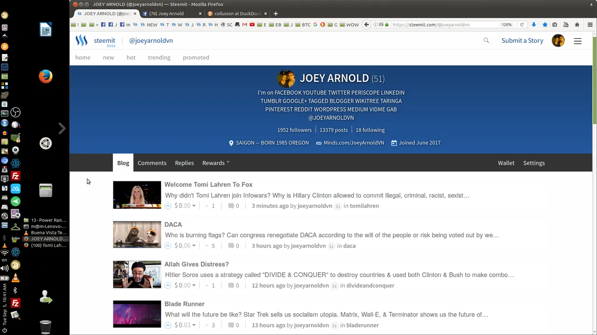Click the URL address bar field
Screen dimensions: 597x335
point(445,25)
